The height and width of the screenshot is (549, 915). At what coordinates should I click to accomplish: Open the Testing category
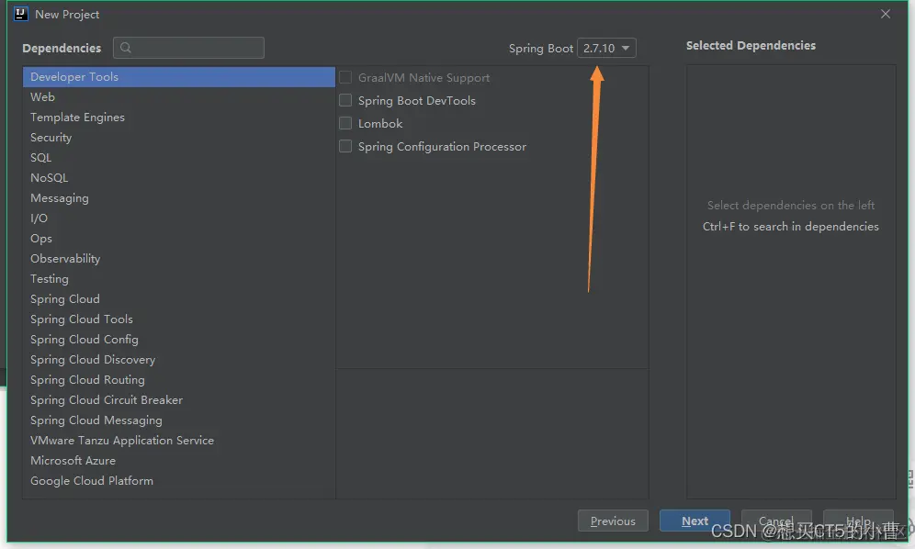click(178, 279)
